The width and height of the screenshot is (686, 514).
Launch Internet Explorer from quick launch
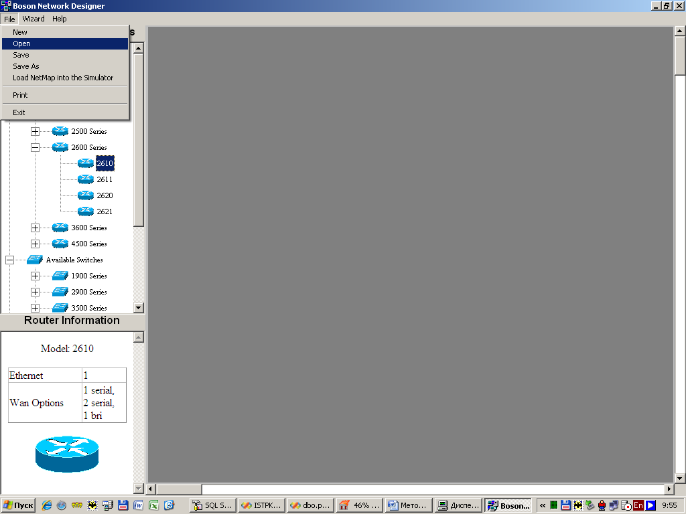pos(46,505)
